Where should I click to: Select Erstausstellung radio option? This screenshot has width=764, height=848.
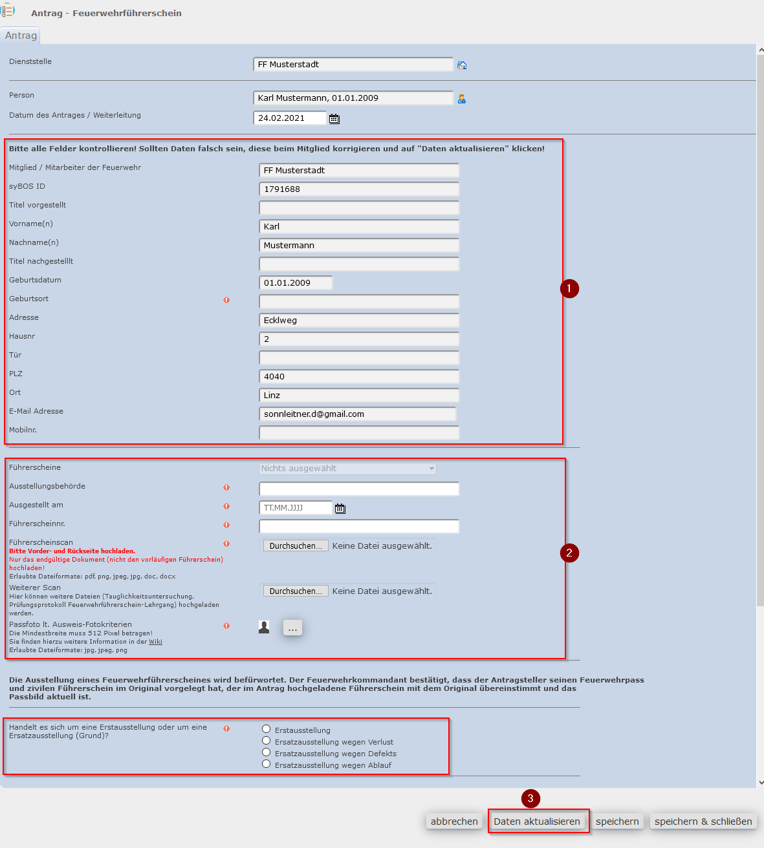(266, 729)
